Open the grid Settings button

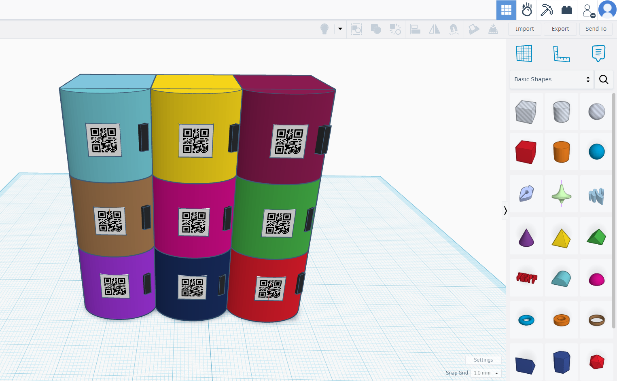point(483,360)
